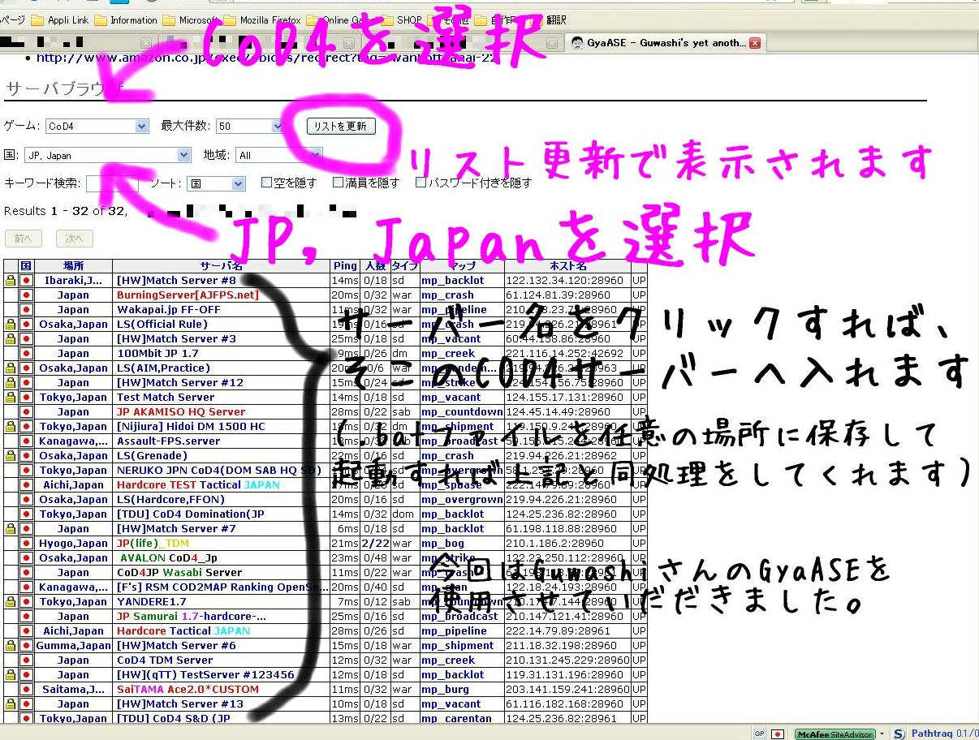The image size is (979, 740).
Task: Open the 国 dropdown showing JP, Japan
Action: [x=108, y=155]
